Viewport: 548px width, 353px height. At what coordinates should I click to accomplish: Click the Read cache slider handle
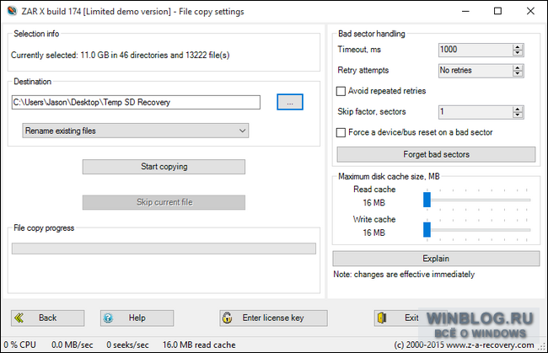(427, 200)
